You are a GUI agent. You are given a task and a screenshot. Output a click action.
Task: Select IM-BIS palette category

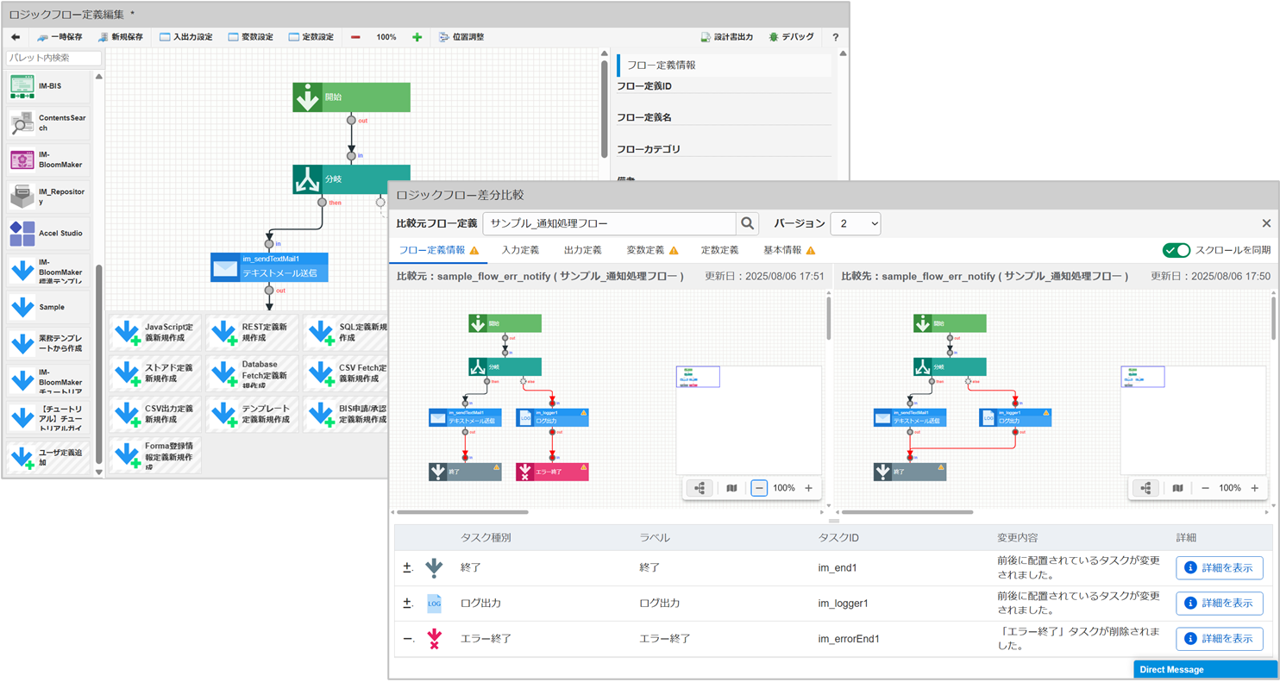pyautogui.click(x=49, y=87)
